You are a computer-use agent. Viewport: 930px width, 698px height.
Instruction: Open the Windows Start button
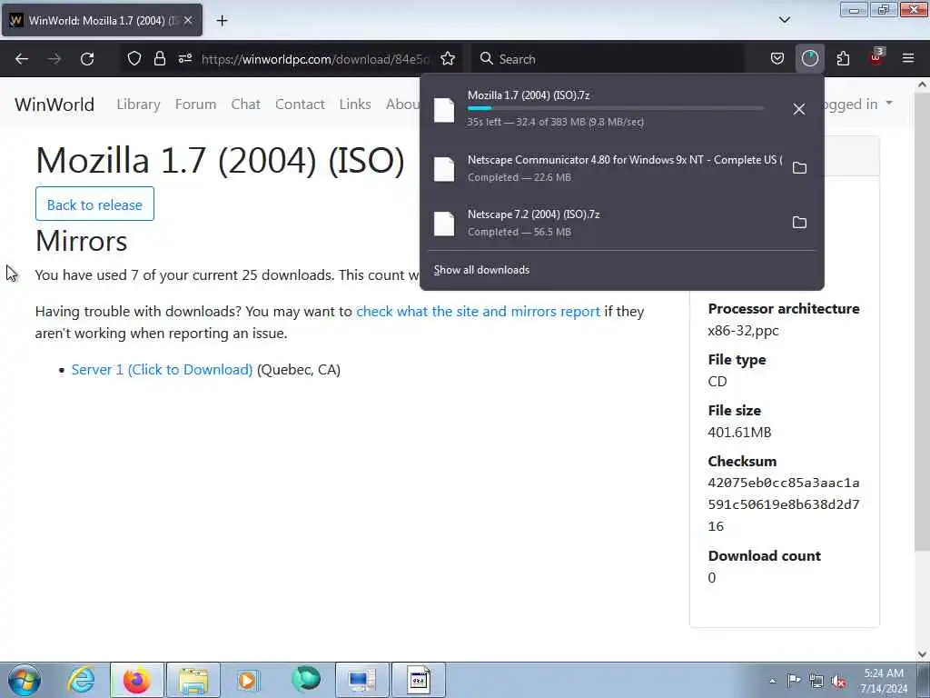[25, 680]
